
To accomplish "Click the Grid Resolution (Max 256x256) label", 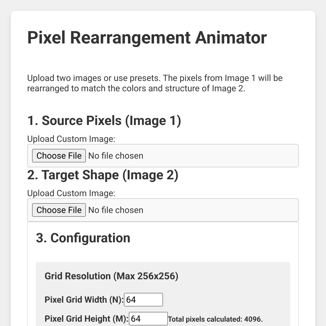I will [x=111, y=276].
